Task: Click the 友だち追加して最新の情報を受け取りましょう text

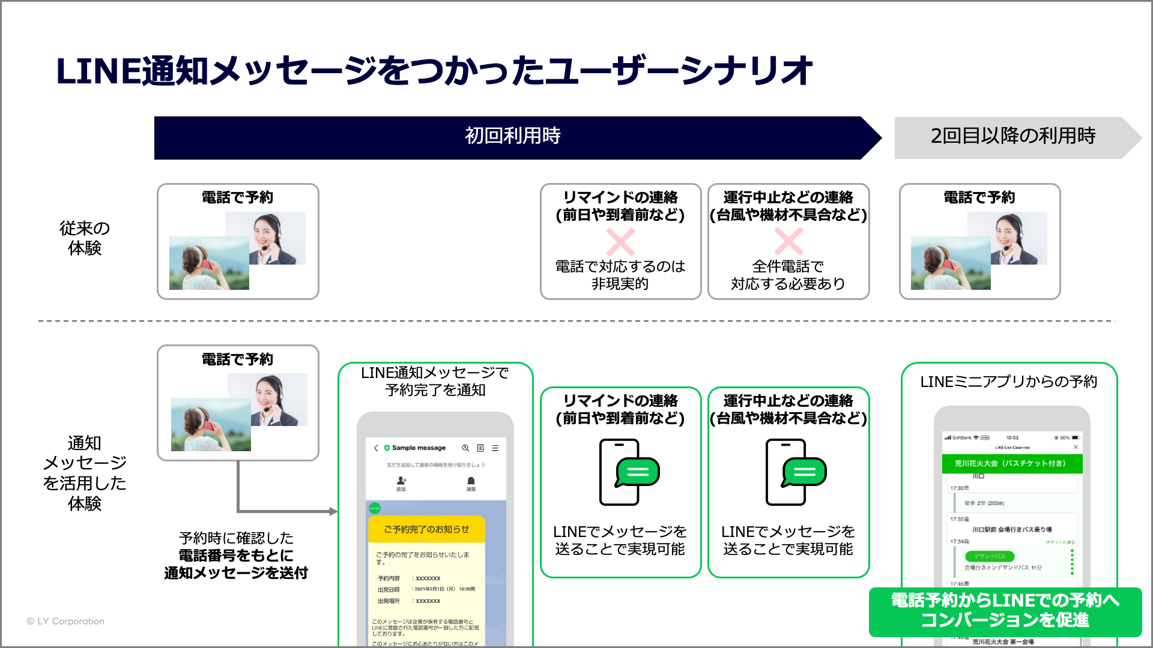Action: click(435, 465)
